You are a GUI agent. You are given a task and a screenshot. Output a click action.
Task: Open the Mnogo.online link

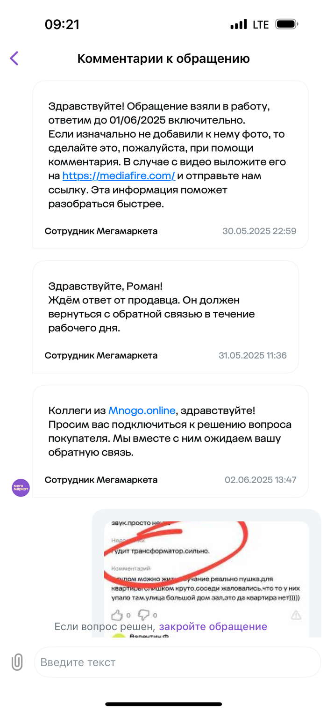pos(142,411)
